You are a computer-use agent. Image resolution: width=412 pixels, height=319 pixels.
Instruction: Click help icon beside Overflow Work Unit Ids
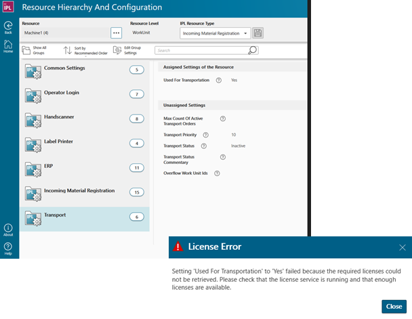[x=218, y=173]
